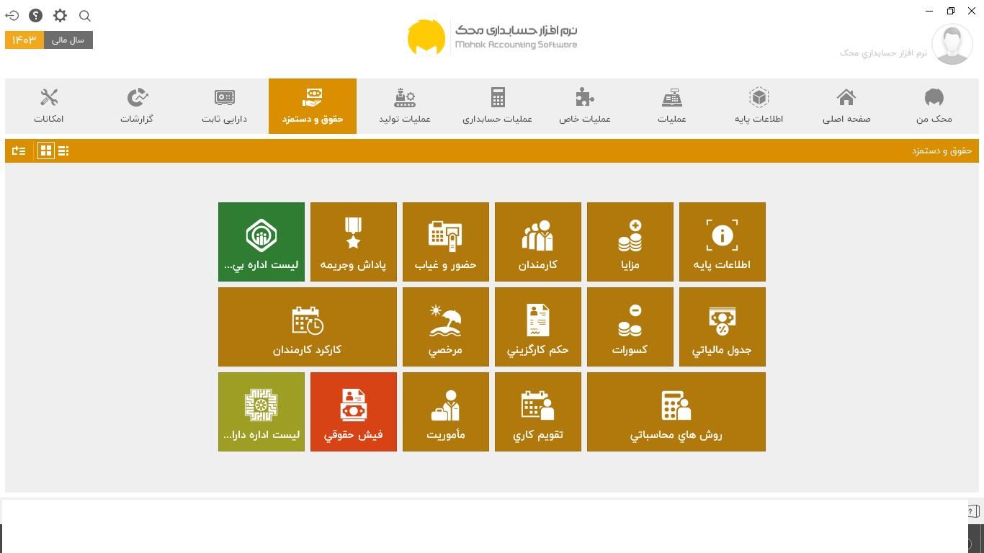The height and width of the screenshot is (553, 984).
Task: Open the help question mark icon
Action: point(35,15)
